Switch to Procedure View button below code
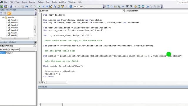This screenshot has width=188, height=106. (39, 82)
